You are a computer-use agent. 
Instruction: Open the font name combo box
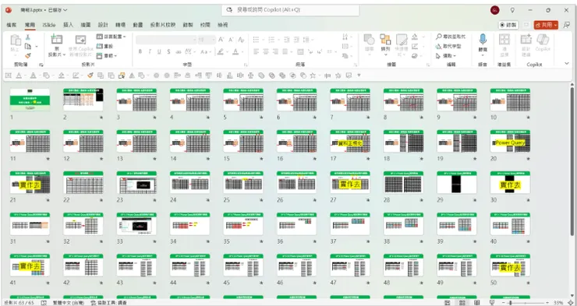[166, 39]
